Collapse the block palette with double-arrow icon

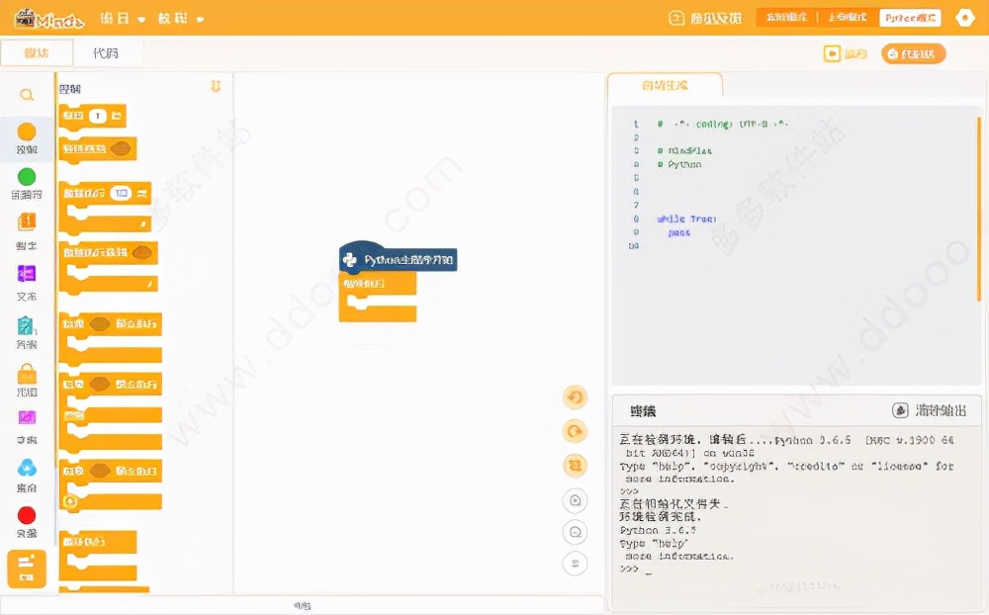point(216,87)
